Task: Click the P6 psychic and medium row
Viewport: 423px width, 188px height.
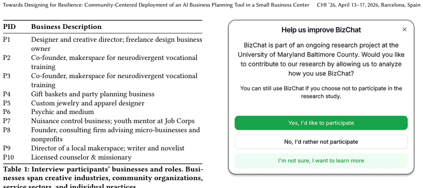Action: click(103, 112)
